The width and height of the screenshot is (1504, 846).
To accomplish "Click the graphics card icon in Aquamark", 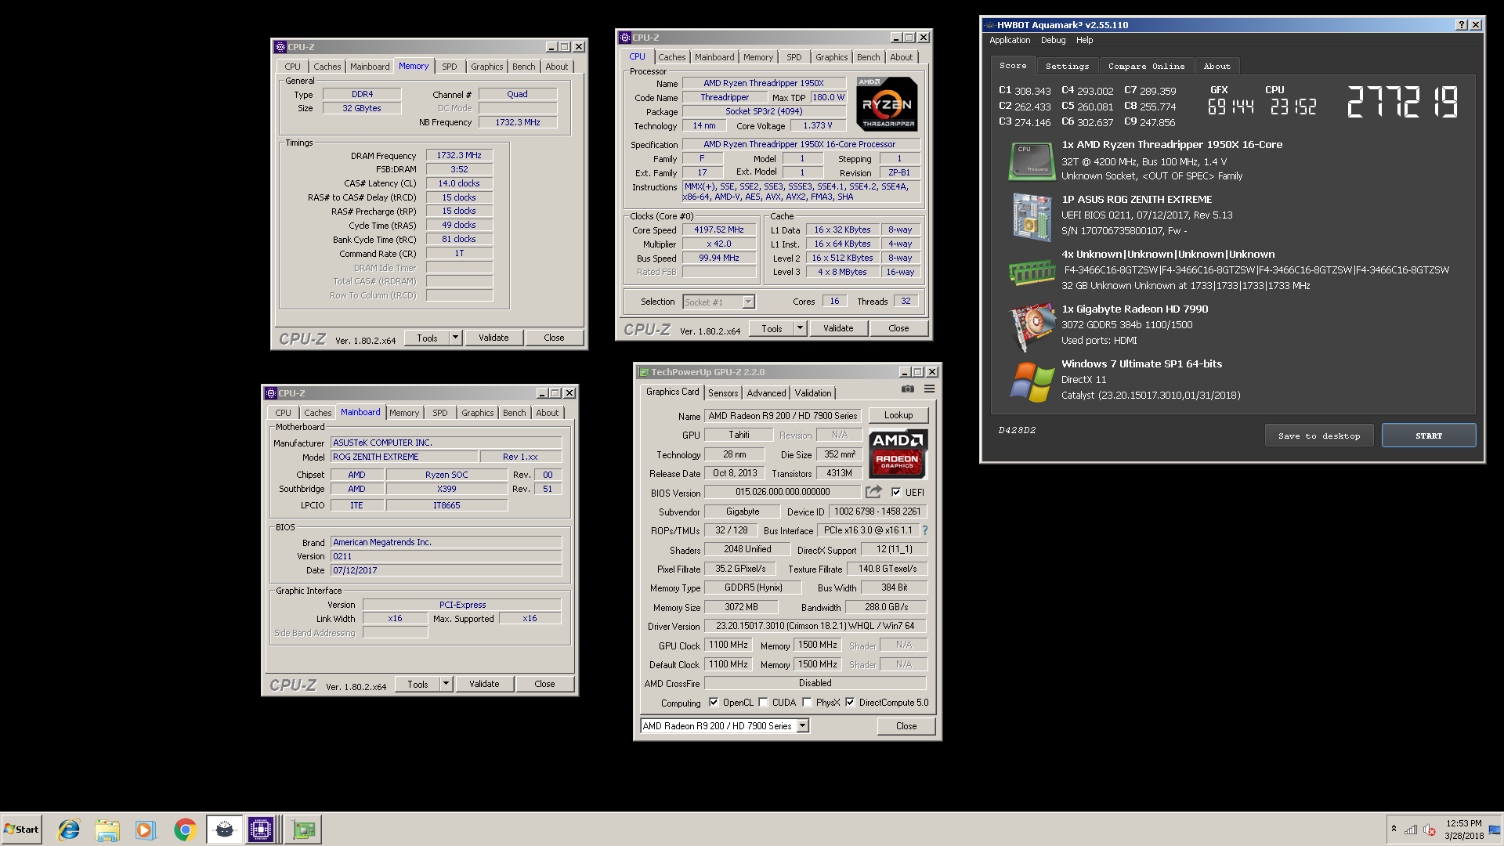I will [1032, 327].
